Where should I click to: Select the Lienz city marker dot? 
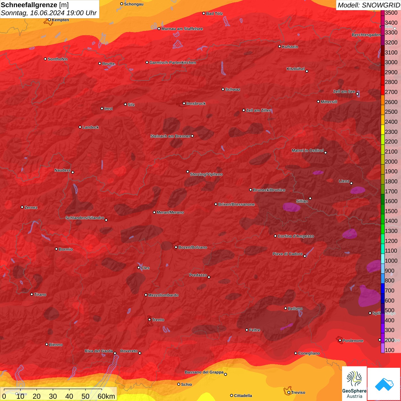point(351,183)
